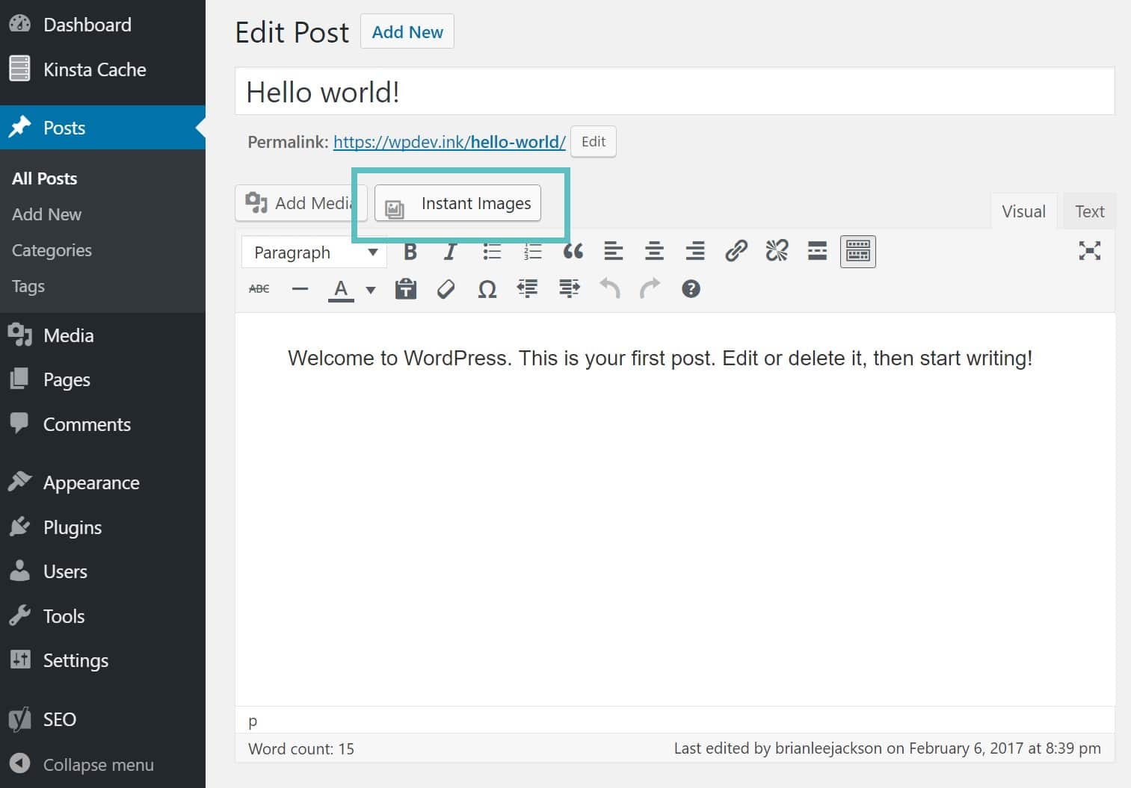
Task: Click the Insert Read More tag icon
Action: click(x=816, y=251)
